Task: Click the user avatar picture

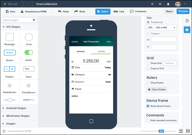Action: tap(178, 4)
